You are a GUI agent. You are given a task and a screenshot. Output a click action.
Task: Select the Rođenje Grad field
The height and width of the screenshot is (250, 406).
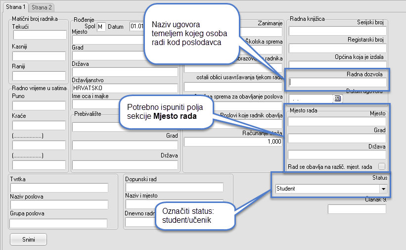[108, 55]
